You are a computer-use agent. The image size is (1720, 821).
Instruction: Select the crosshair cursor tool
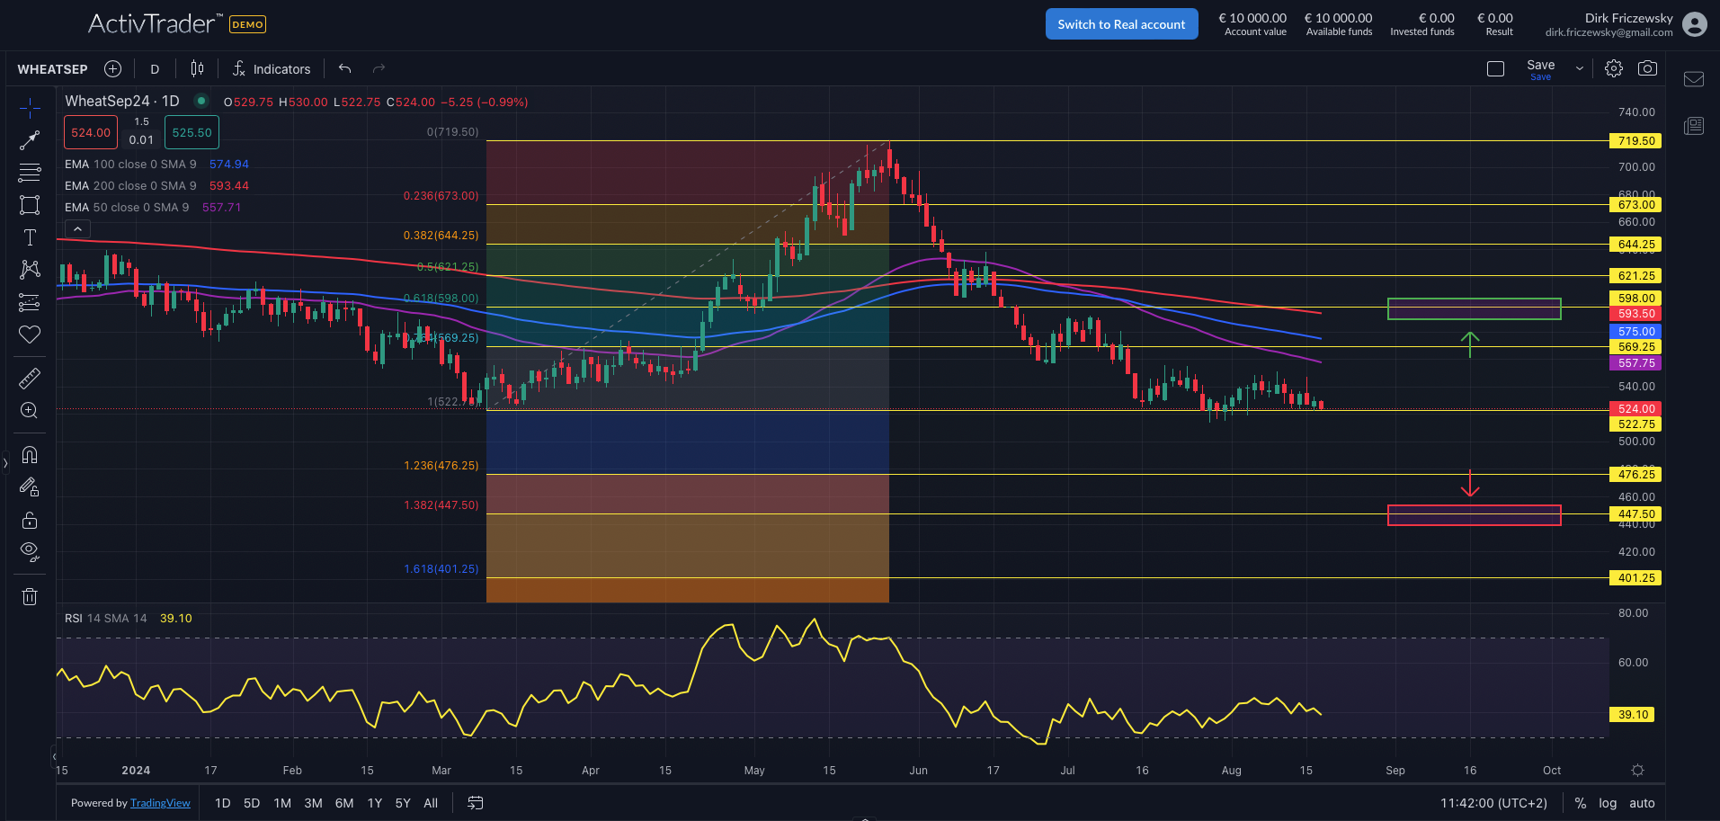click(30, 107)
